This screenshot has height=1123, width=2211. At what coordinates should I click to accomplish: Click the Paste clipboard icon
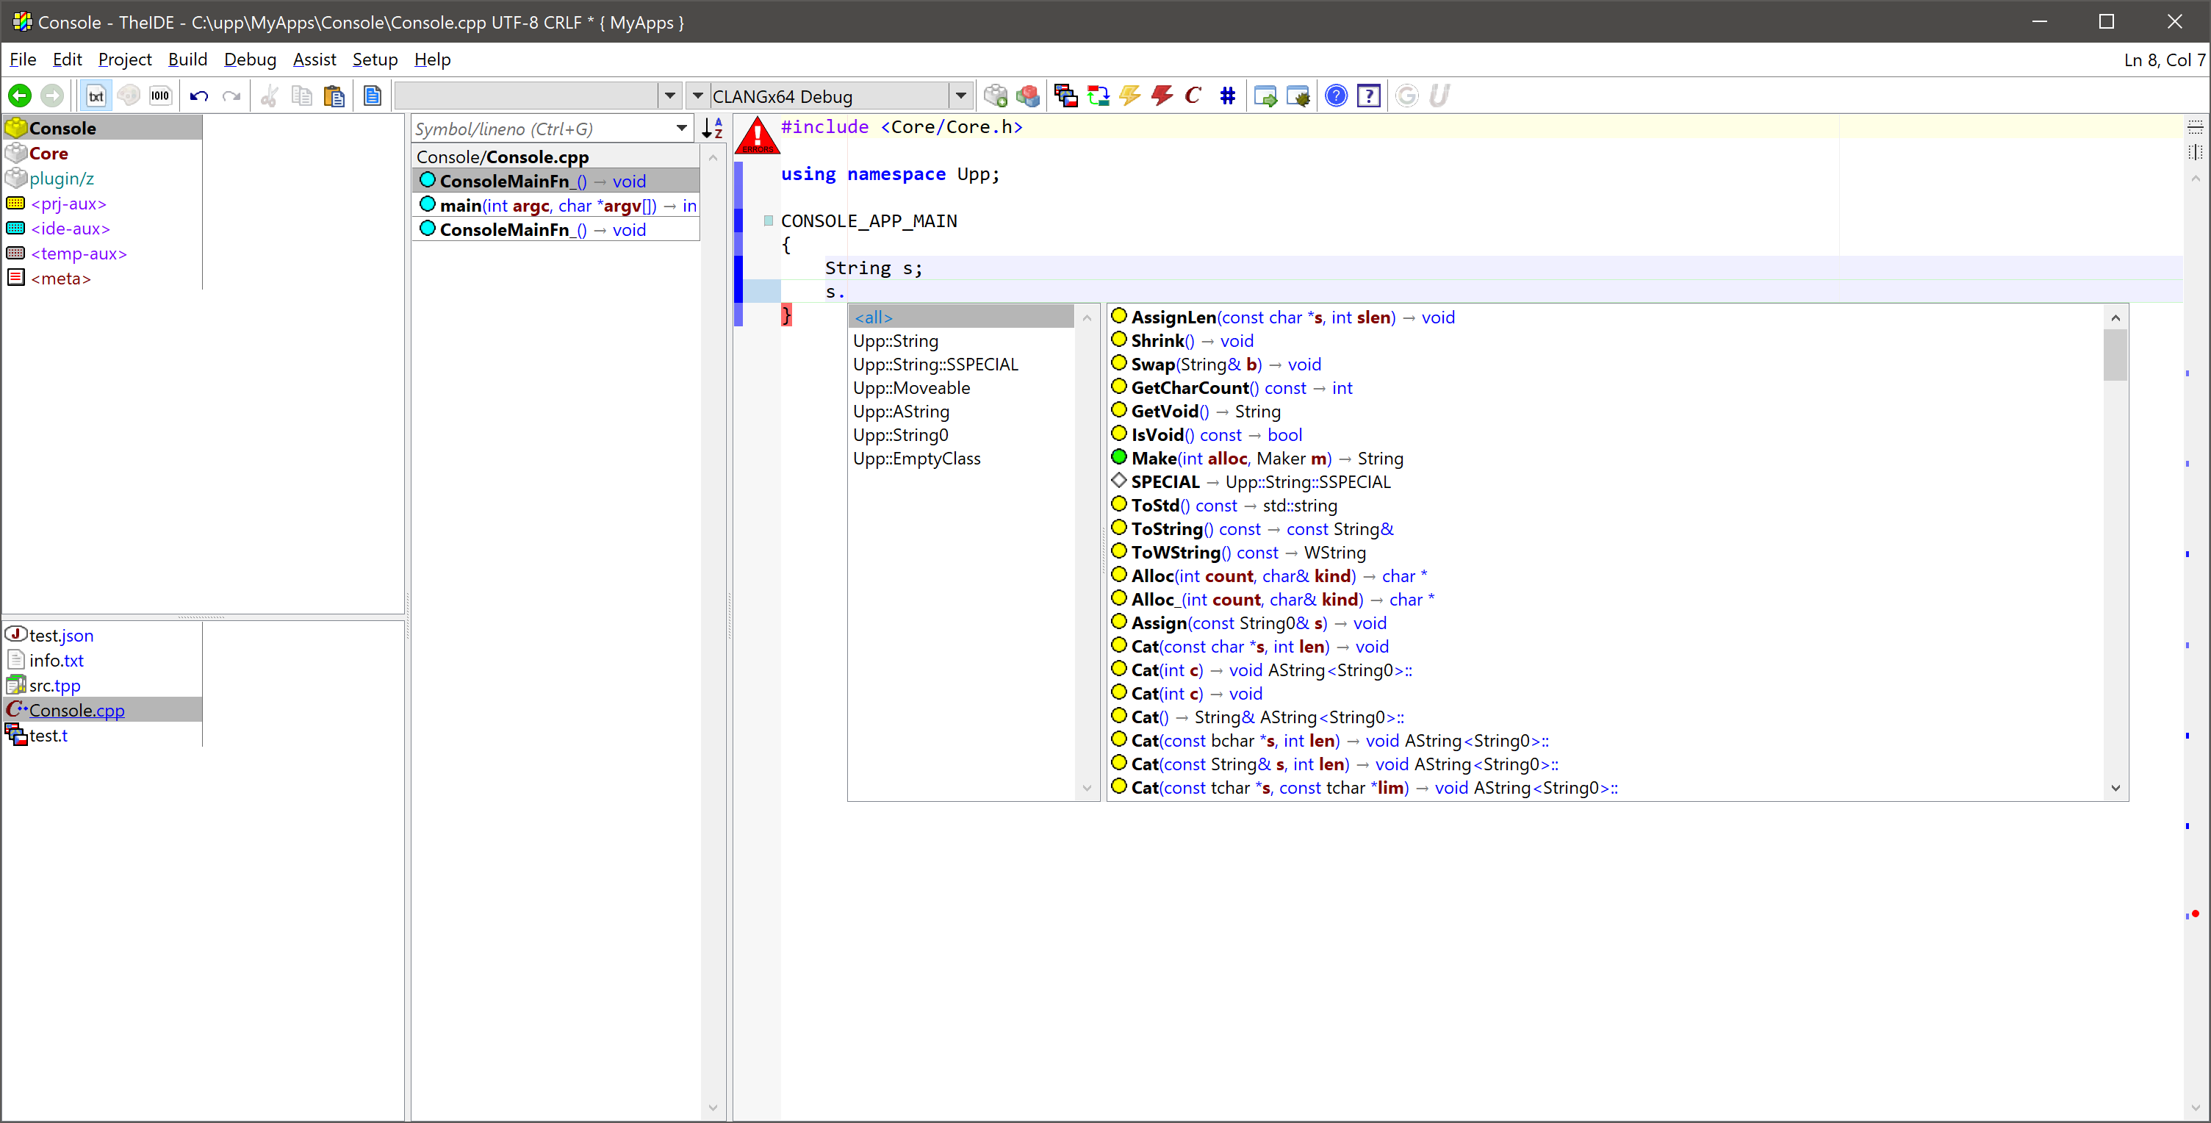point(334,96)
